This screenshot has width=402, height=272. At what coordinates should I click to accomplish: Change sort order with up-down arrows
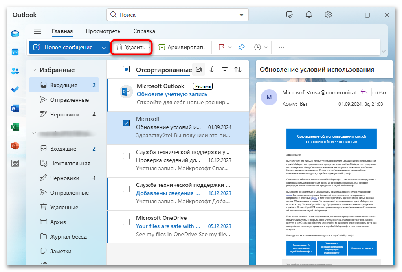[238, 70]
